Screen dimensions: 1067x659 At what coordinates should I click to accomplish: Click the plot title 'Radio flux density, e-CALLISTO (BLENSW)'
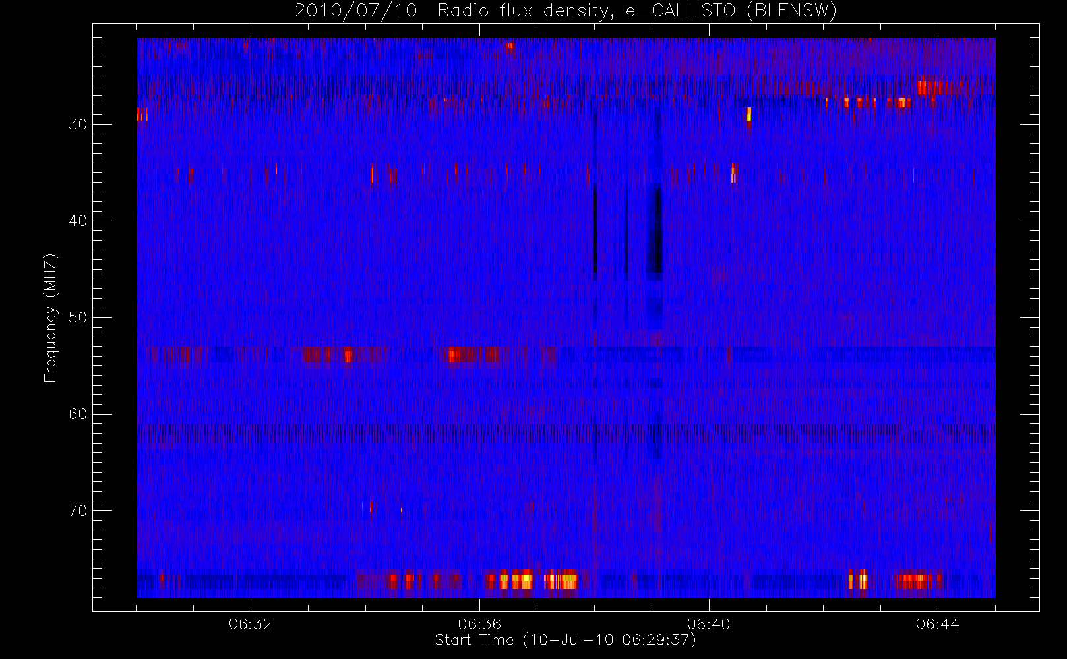[637, 11]
